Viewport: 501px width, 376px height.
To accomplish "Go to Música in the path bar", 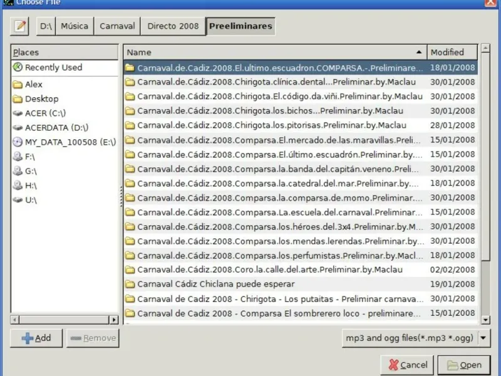I will (x=75, y=26).
